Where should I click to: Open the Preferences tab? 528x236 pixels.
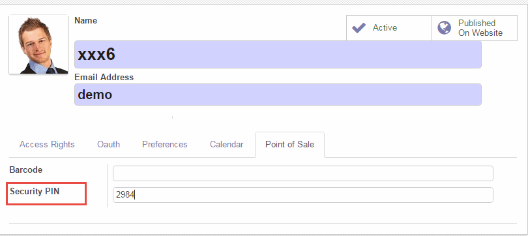[x=165, y=145]
